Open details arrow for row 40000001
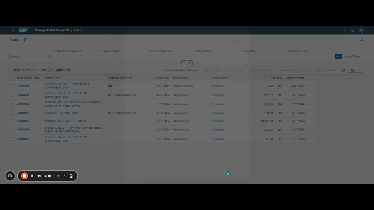The width and height of the screenshot is (374, 210). (310, 130)
